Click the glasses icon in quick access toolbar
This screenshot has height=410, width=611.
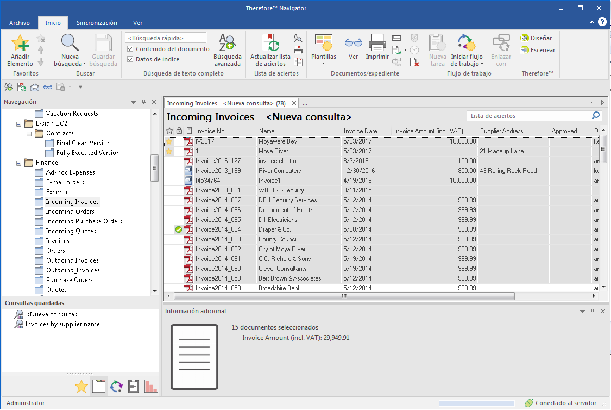coord(48,87)
